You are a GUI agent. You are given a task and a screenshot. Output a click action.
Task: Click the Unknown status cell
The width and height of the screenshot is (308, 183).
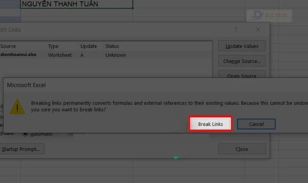(x=115, y=55)
